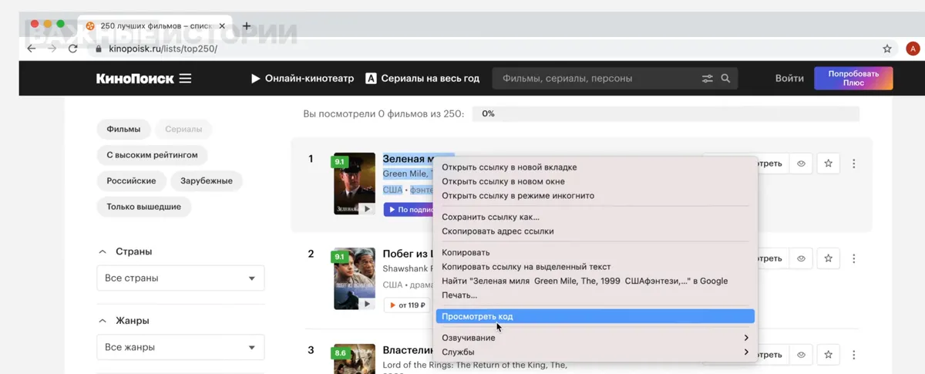The width and height of the screenshot is (925, 374).
Task: Toggle the Только вышедшие filter chip
Action: pos(144,207)
